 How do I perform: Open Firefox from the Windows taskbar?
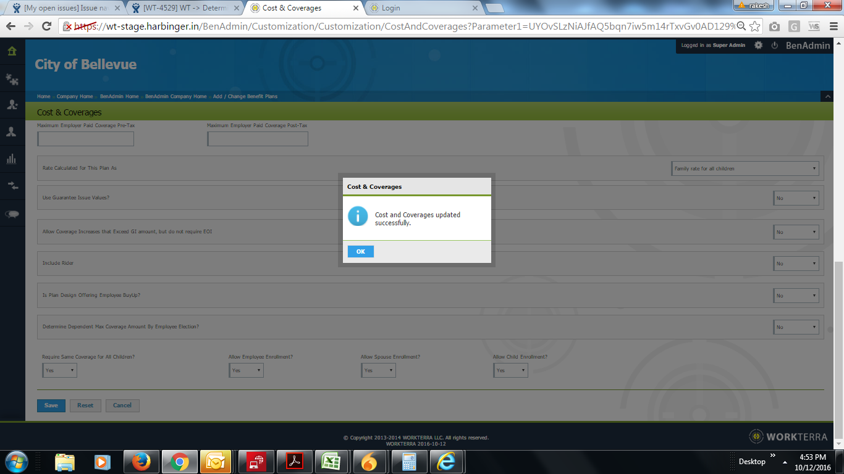(x=141, y=462)
